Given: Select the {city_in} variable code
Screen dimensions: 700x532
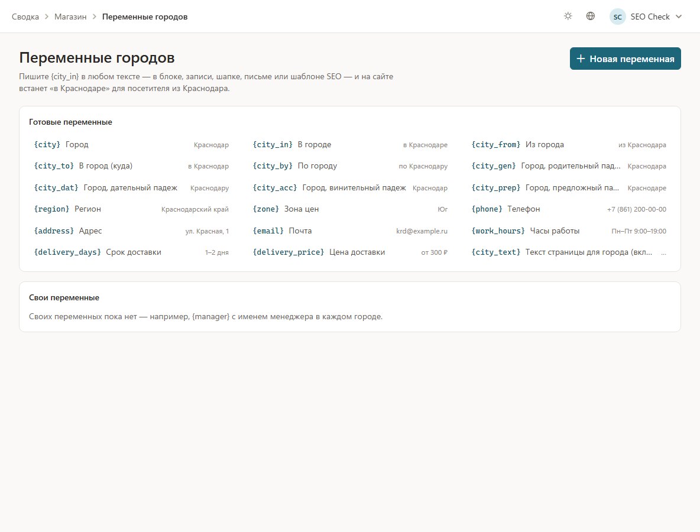Looking at the screenshot, I should (273, 145).
